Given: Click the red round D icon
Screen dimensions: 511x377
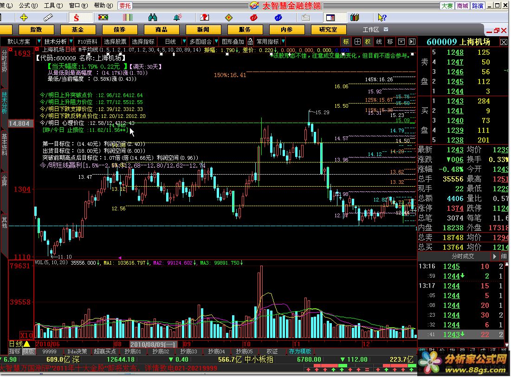Looking at the screenshot, I should [x=253, y=17].
